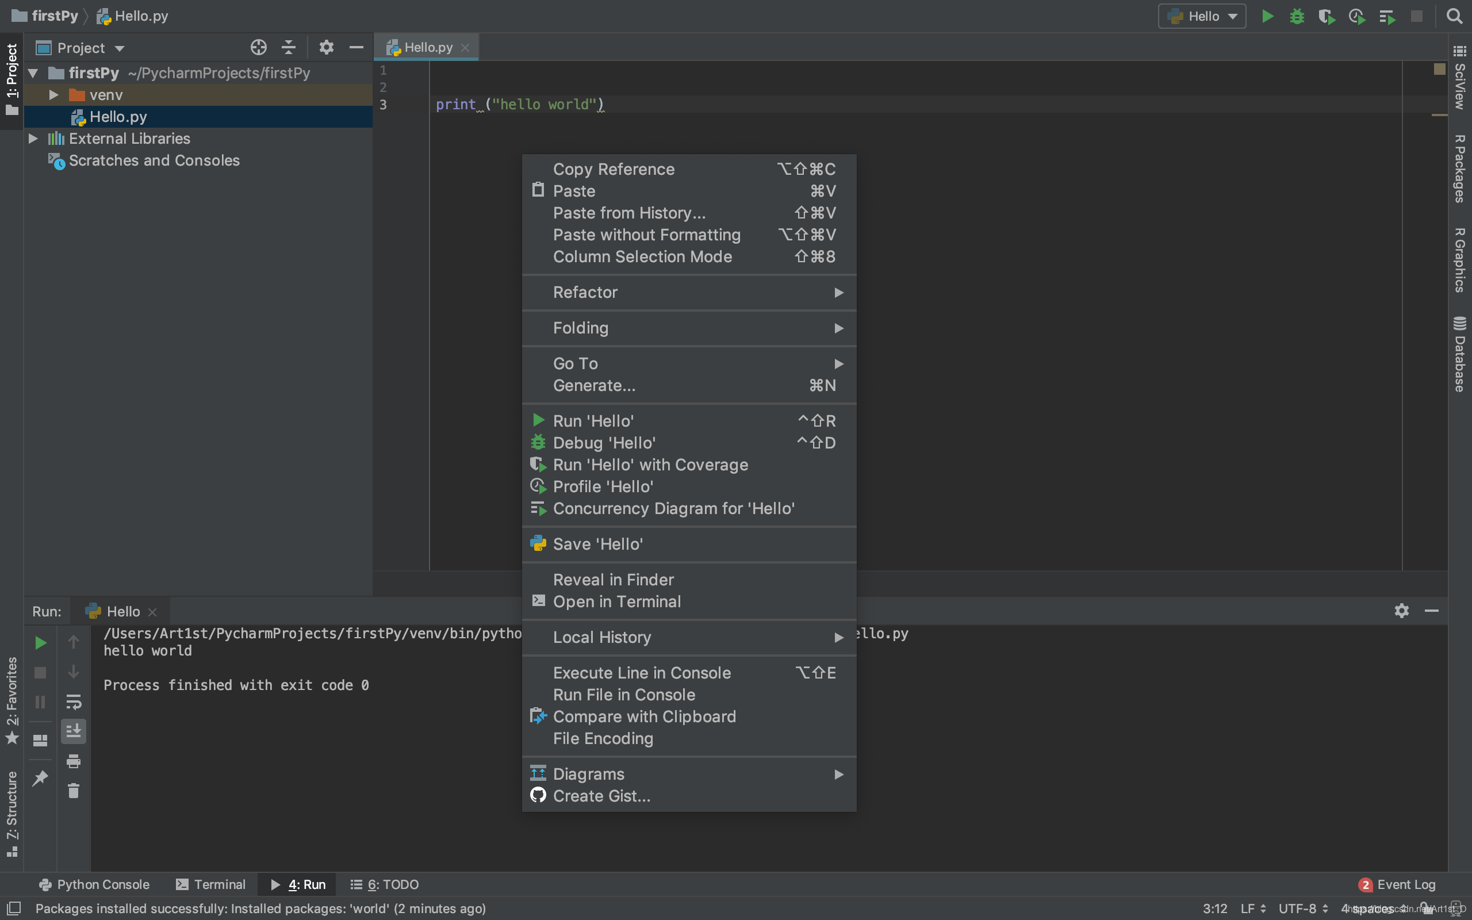Open Project panel settings gear
1472x920 pixels.
(x=327, y=47)
